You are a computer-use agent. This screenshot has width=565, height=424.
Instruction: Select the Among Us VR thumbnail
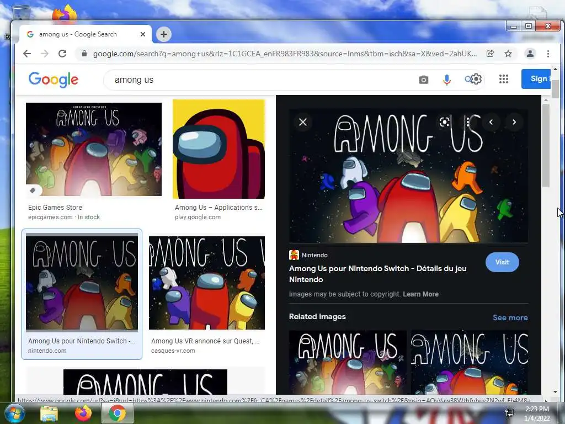coord(207,283)
